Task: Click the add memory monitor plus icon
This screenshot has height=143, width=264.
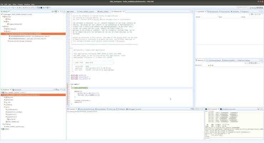Action: click(x=209, y=65)
